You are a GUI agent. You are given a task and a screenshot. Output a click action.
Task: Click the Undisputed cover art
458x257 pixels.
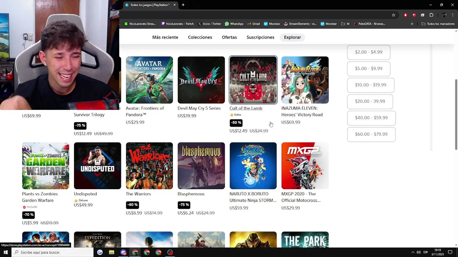(x=97, y=166)
